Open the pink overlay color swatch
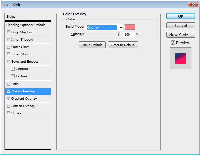 (130, 27)
